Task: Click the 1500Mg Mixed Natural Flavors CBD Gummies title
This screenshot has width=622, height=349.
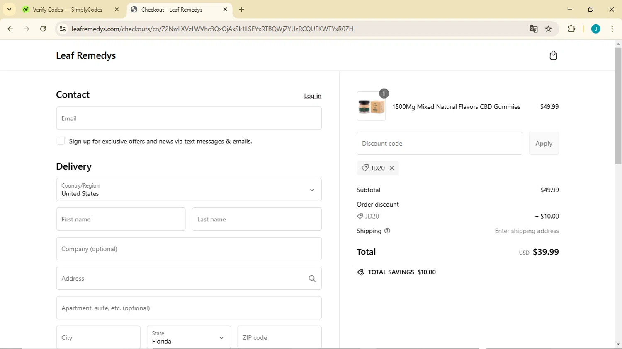Action: tap(456, 107)
